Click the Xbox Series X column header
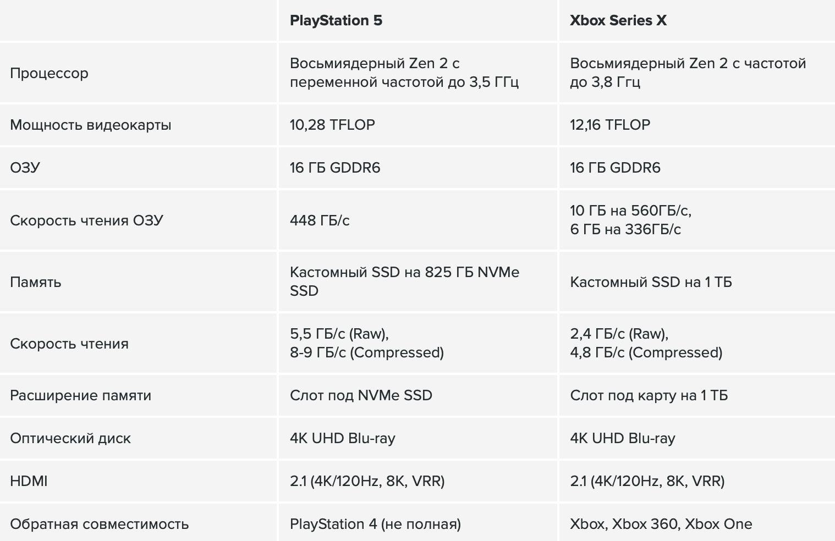The width and height of the screenshot is (835, 541). (618, 20)
